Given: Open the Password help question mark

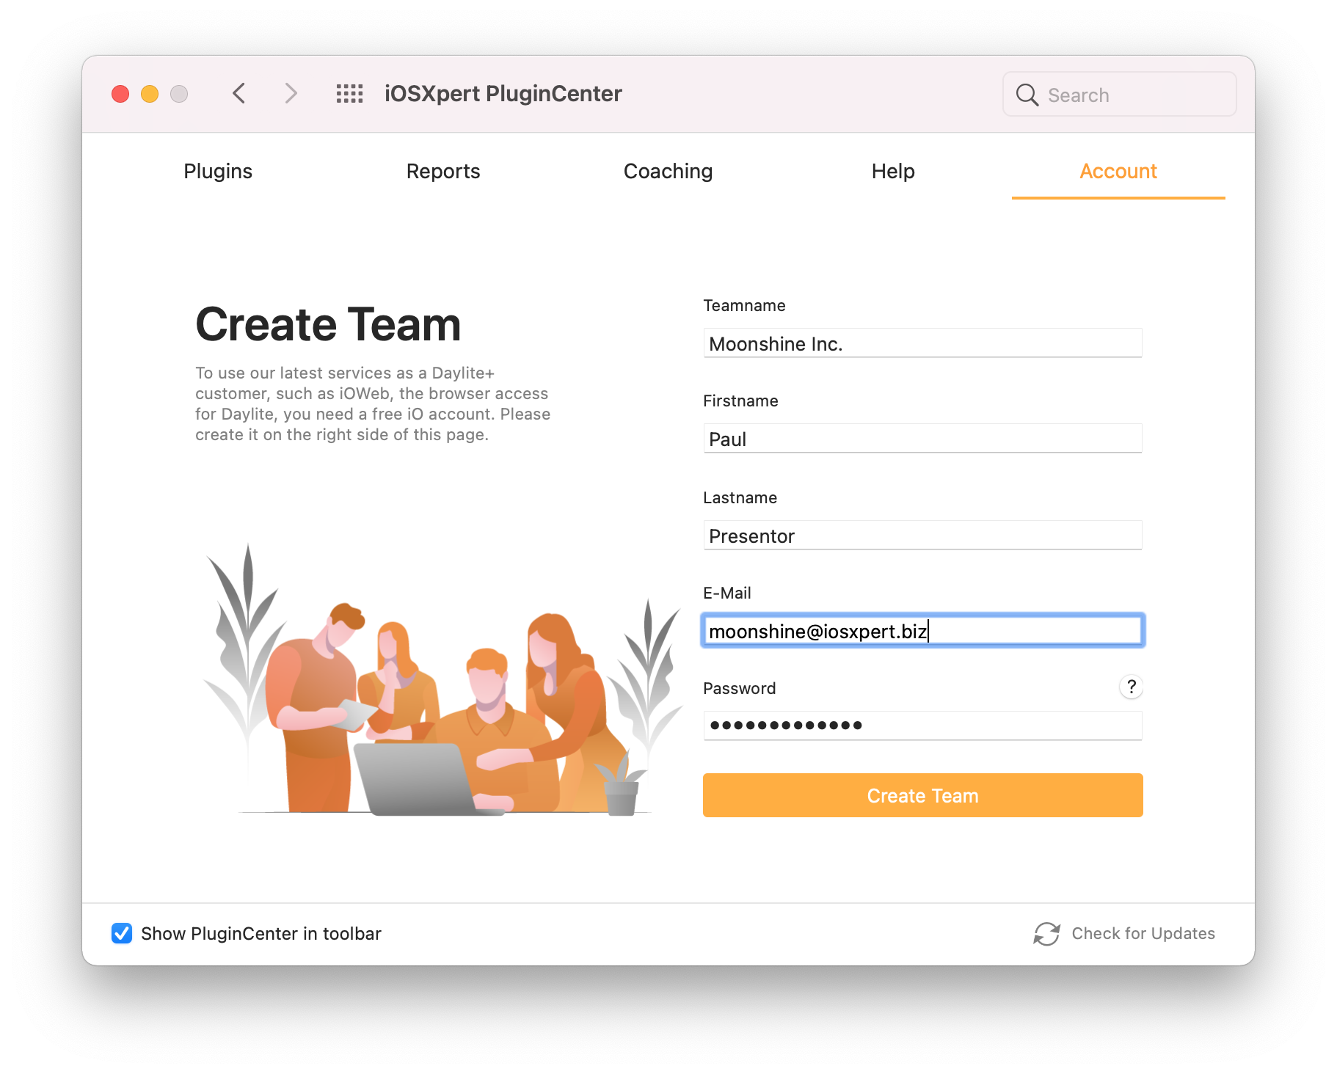Looking at the screenshot, I should (1131, 687).
